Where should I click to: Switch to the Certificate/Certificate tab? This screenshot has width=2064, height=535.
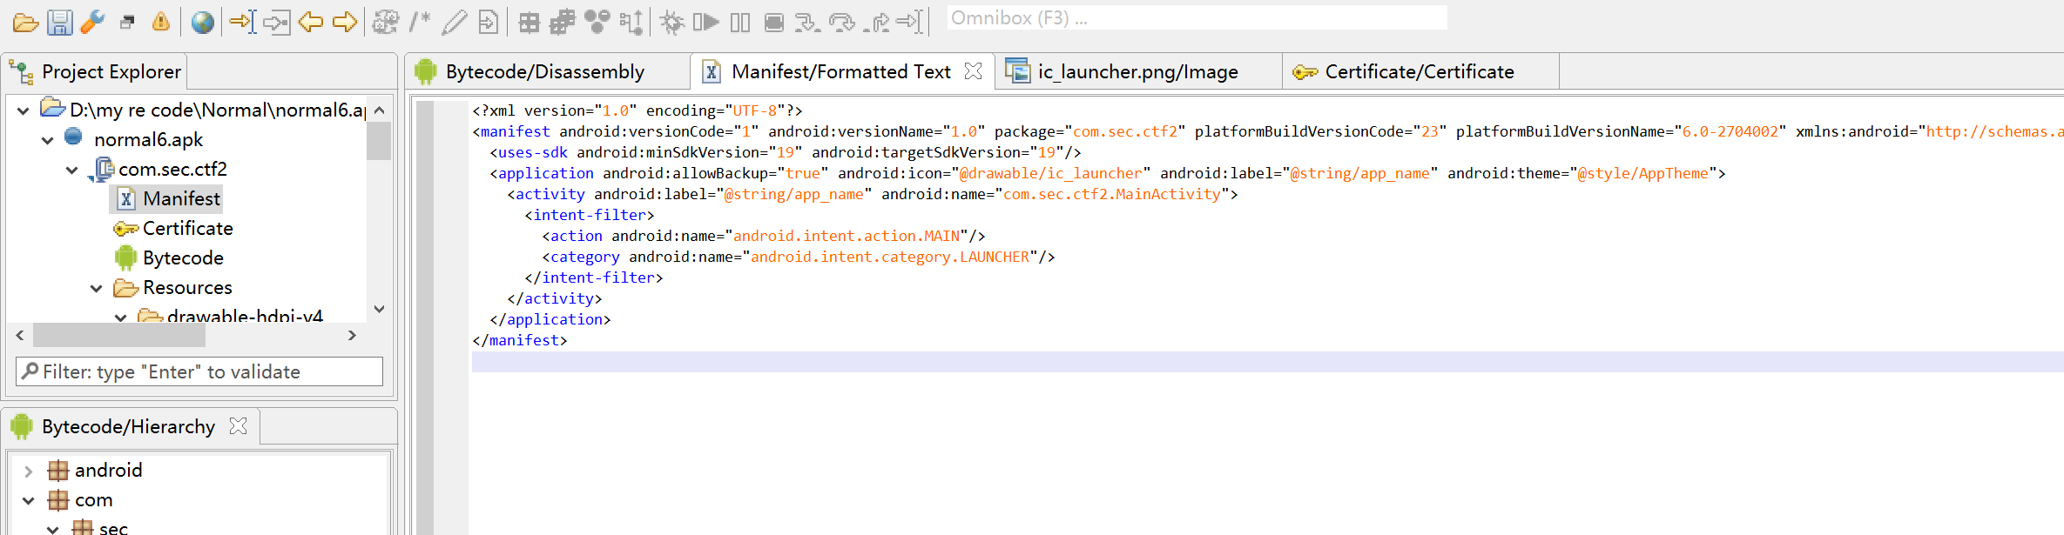1419,71
